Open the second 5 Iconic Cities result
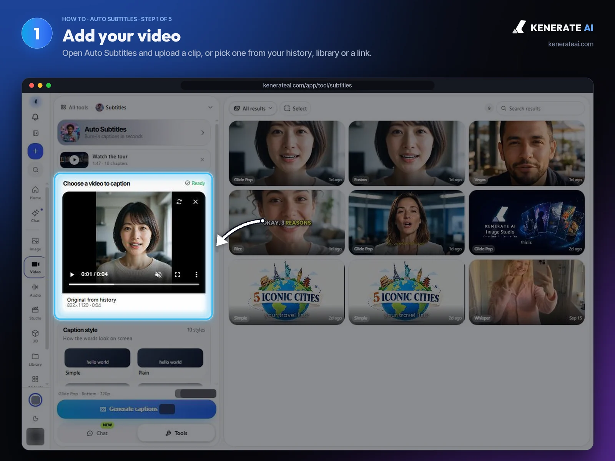 click(406, 292)
